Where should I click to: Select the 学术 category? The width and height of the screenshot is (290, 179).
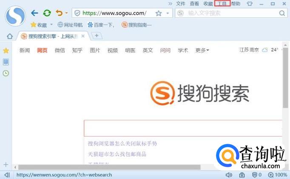[183, 50]
